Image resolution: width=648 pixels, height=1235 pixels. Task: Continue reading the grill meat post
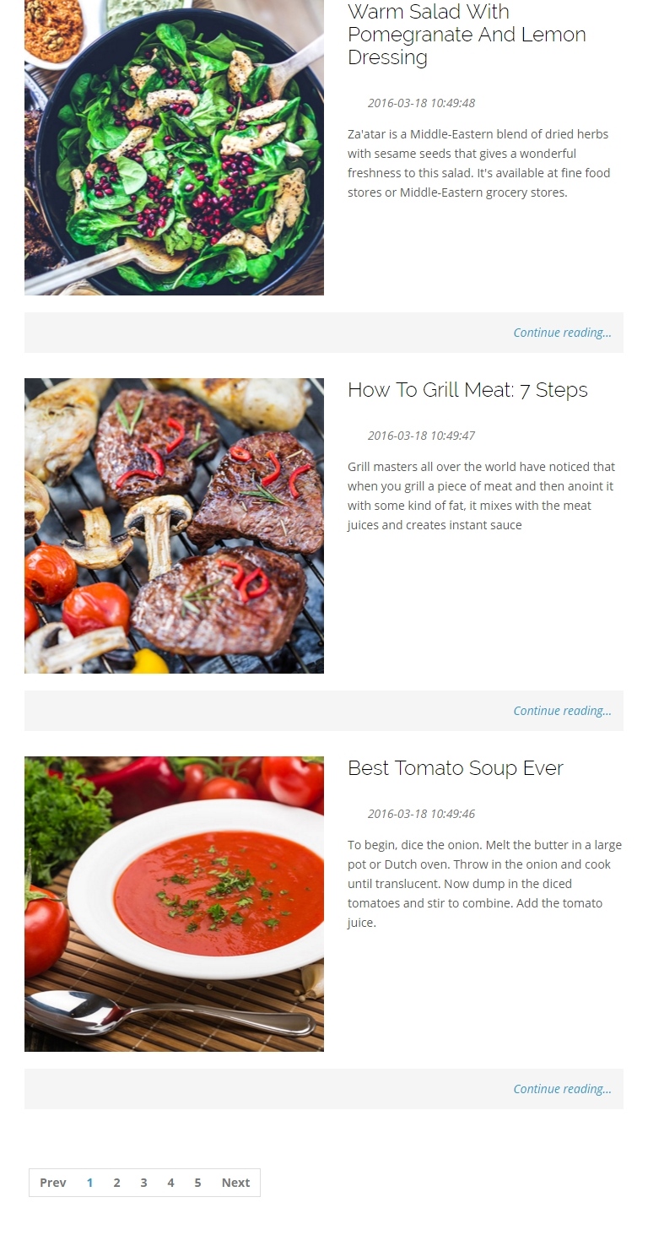562,711
